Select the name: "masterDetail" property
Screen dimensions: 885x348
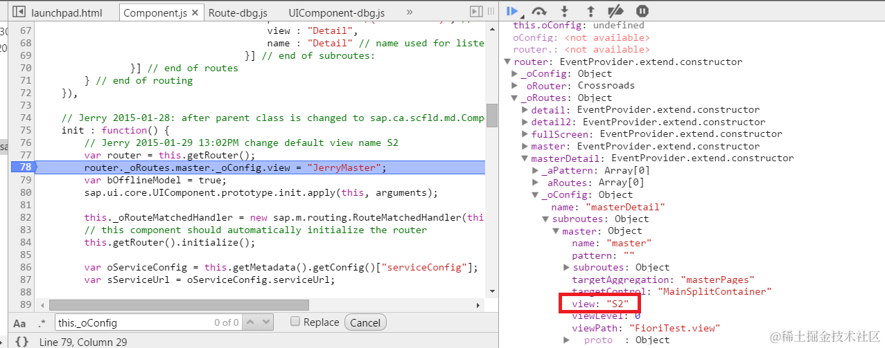(608, 207)
